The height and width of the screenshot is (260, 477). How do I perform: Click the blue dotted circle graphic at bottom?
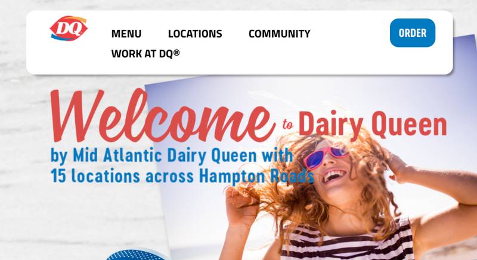point(137,255)
